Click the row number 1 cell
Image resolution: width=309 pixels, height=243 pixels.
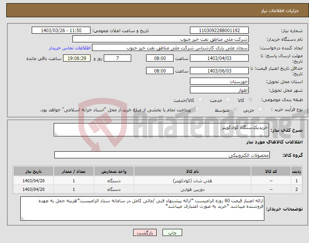(x=296, y=181)
